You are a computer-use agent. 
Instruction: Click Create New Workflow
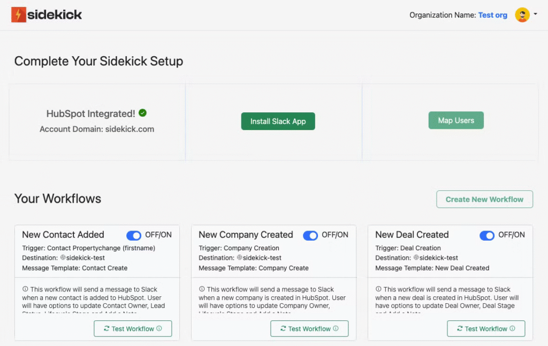484,199
